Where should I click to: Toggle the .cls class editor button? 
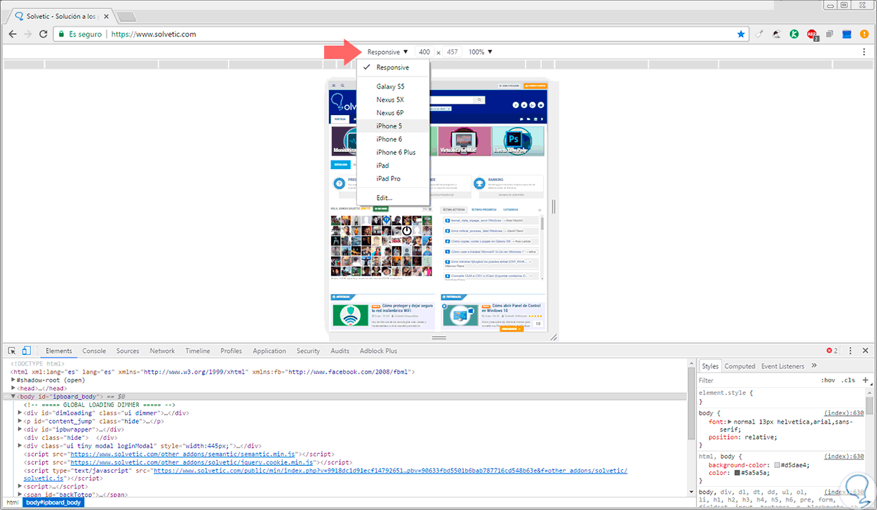848,380
